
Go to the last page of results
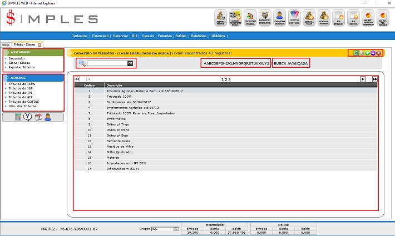(x=375, y=79)
